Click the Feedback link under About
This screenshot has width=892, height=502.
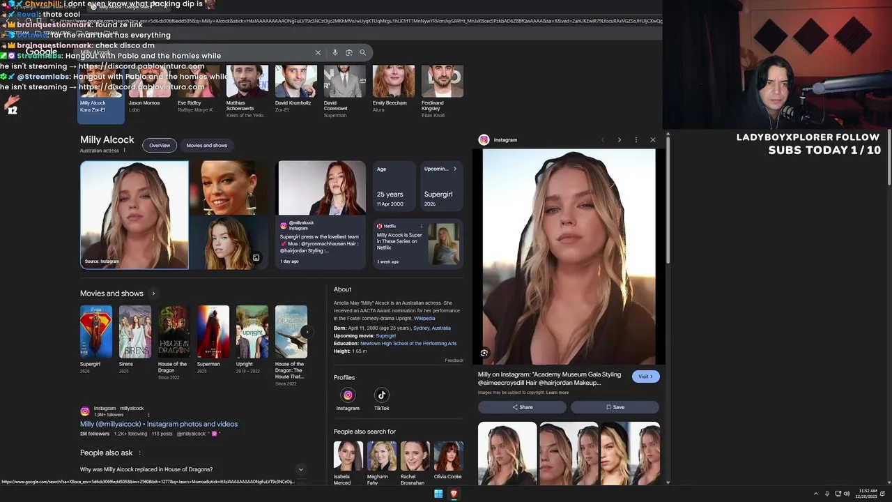tap(454, 360)
